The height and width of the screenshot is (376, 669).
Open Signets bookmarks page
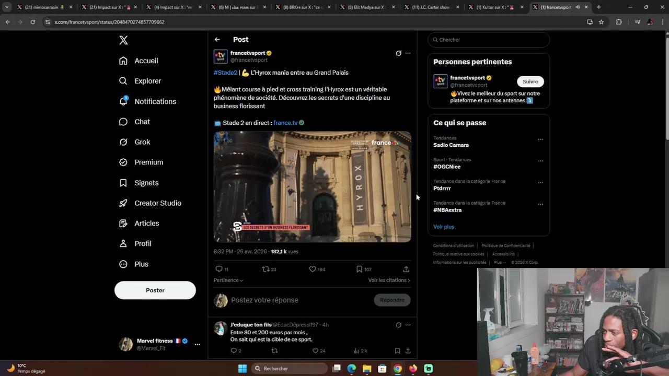[x=139, y=183]
